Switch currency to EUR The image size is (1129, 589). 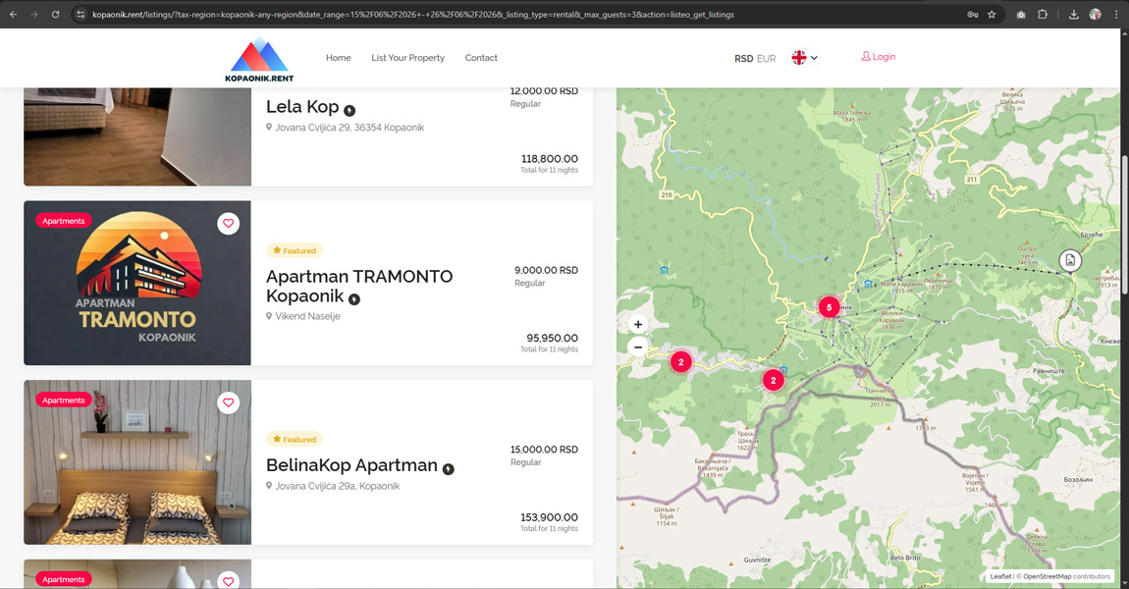pos(766,59)
